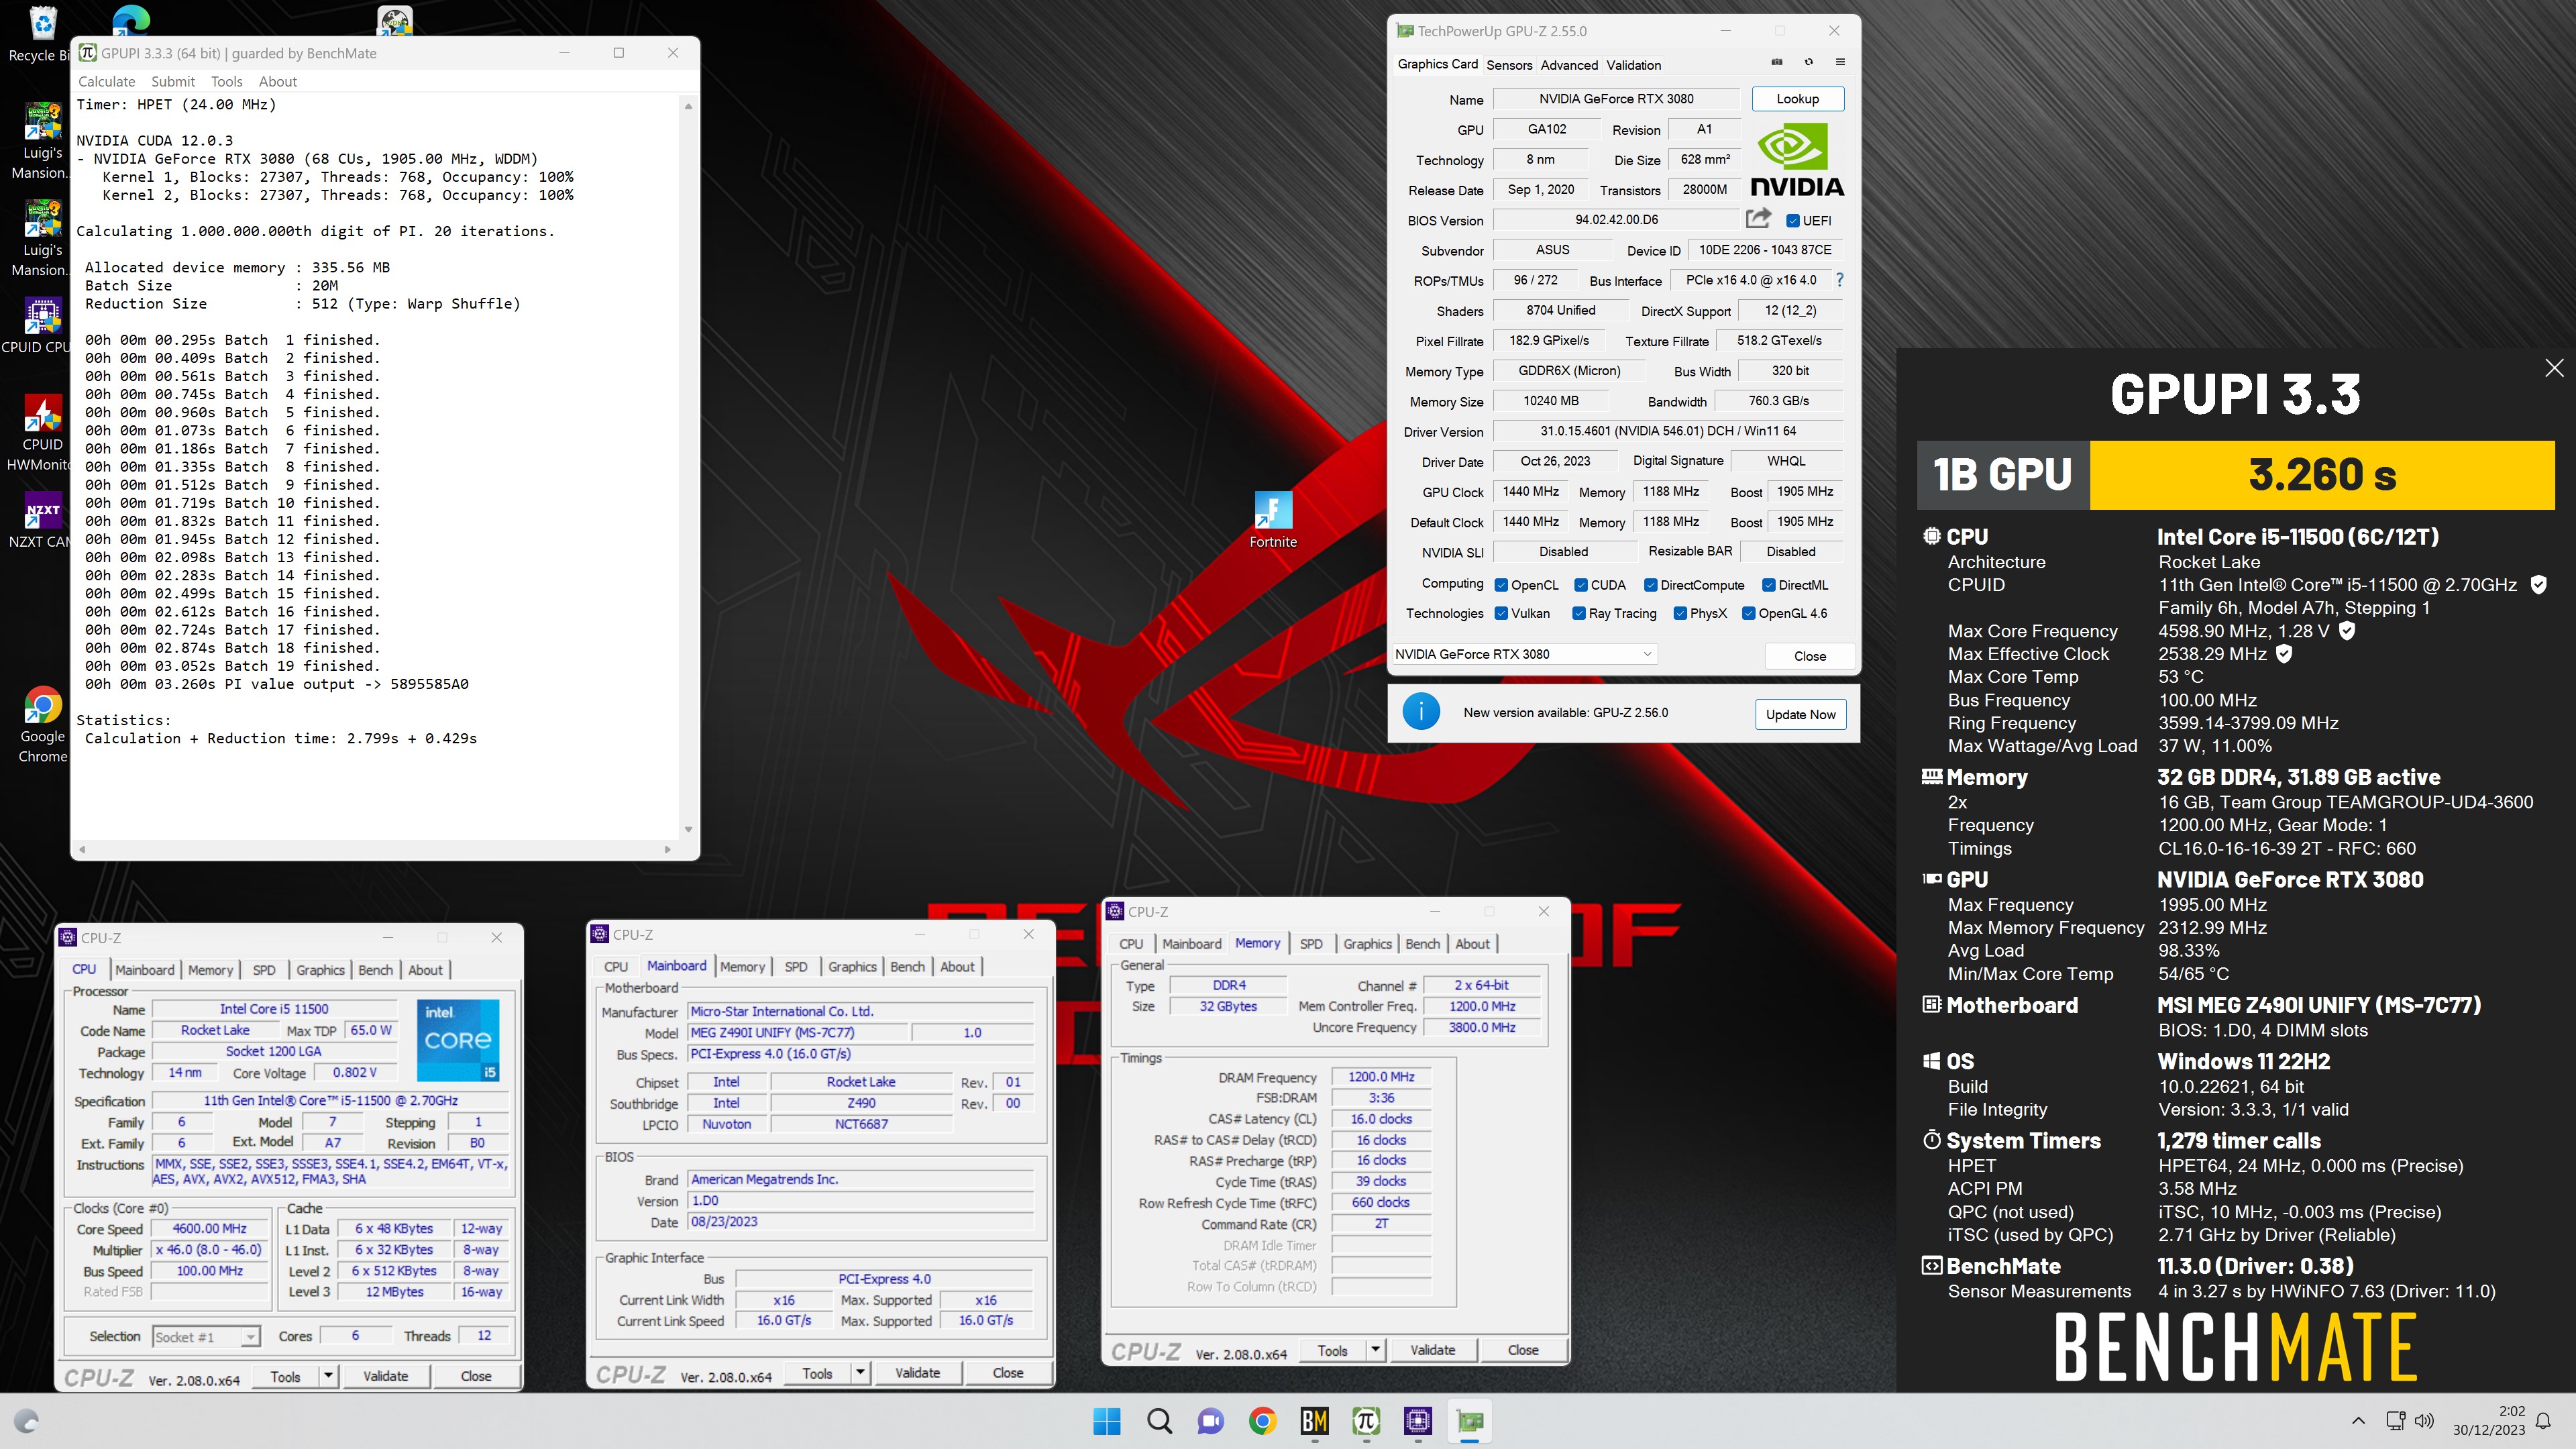2576x1449 pixels.
Task: Toggle the Ray Tracing checkbox
Action: 1579,613
